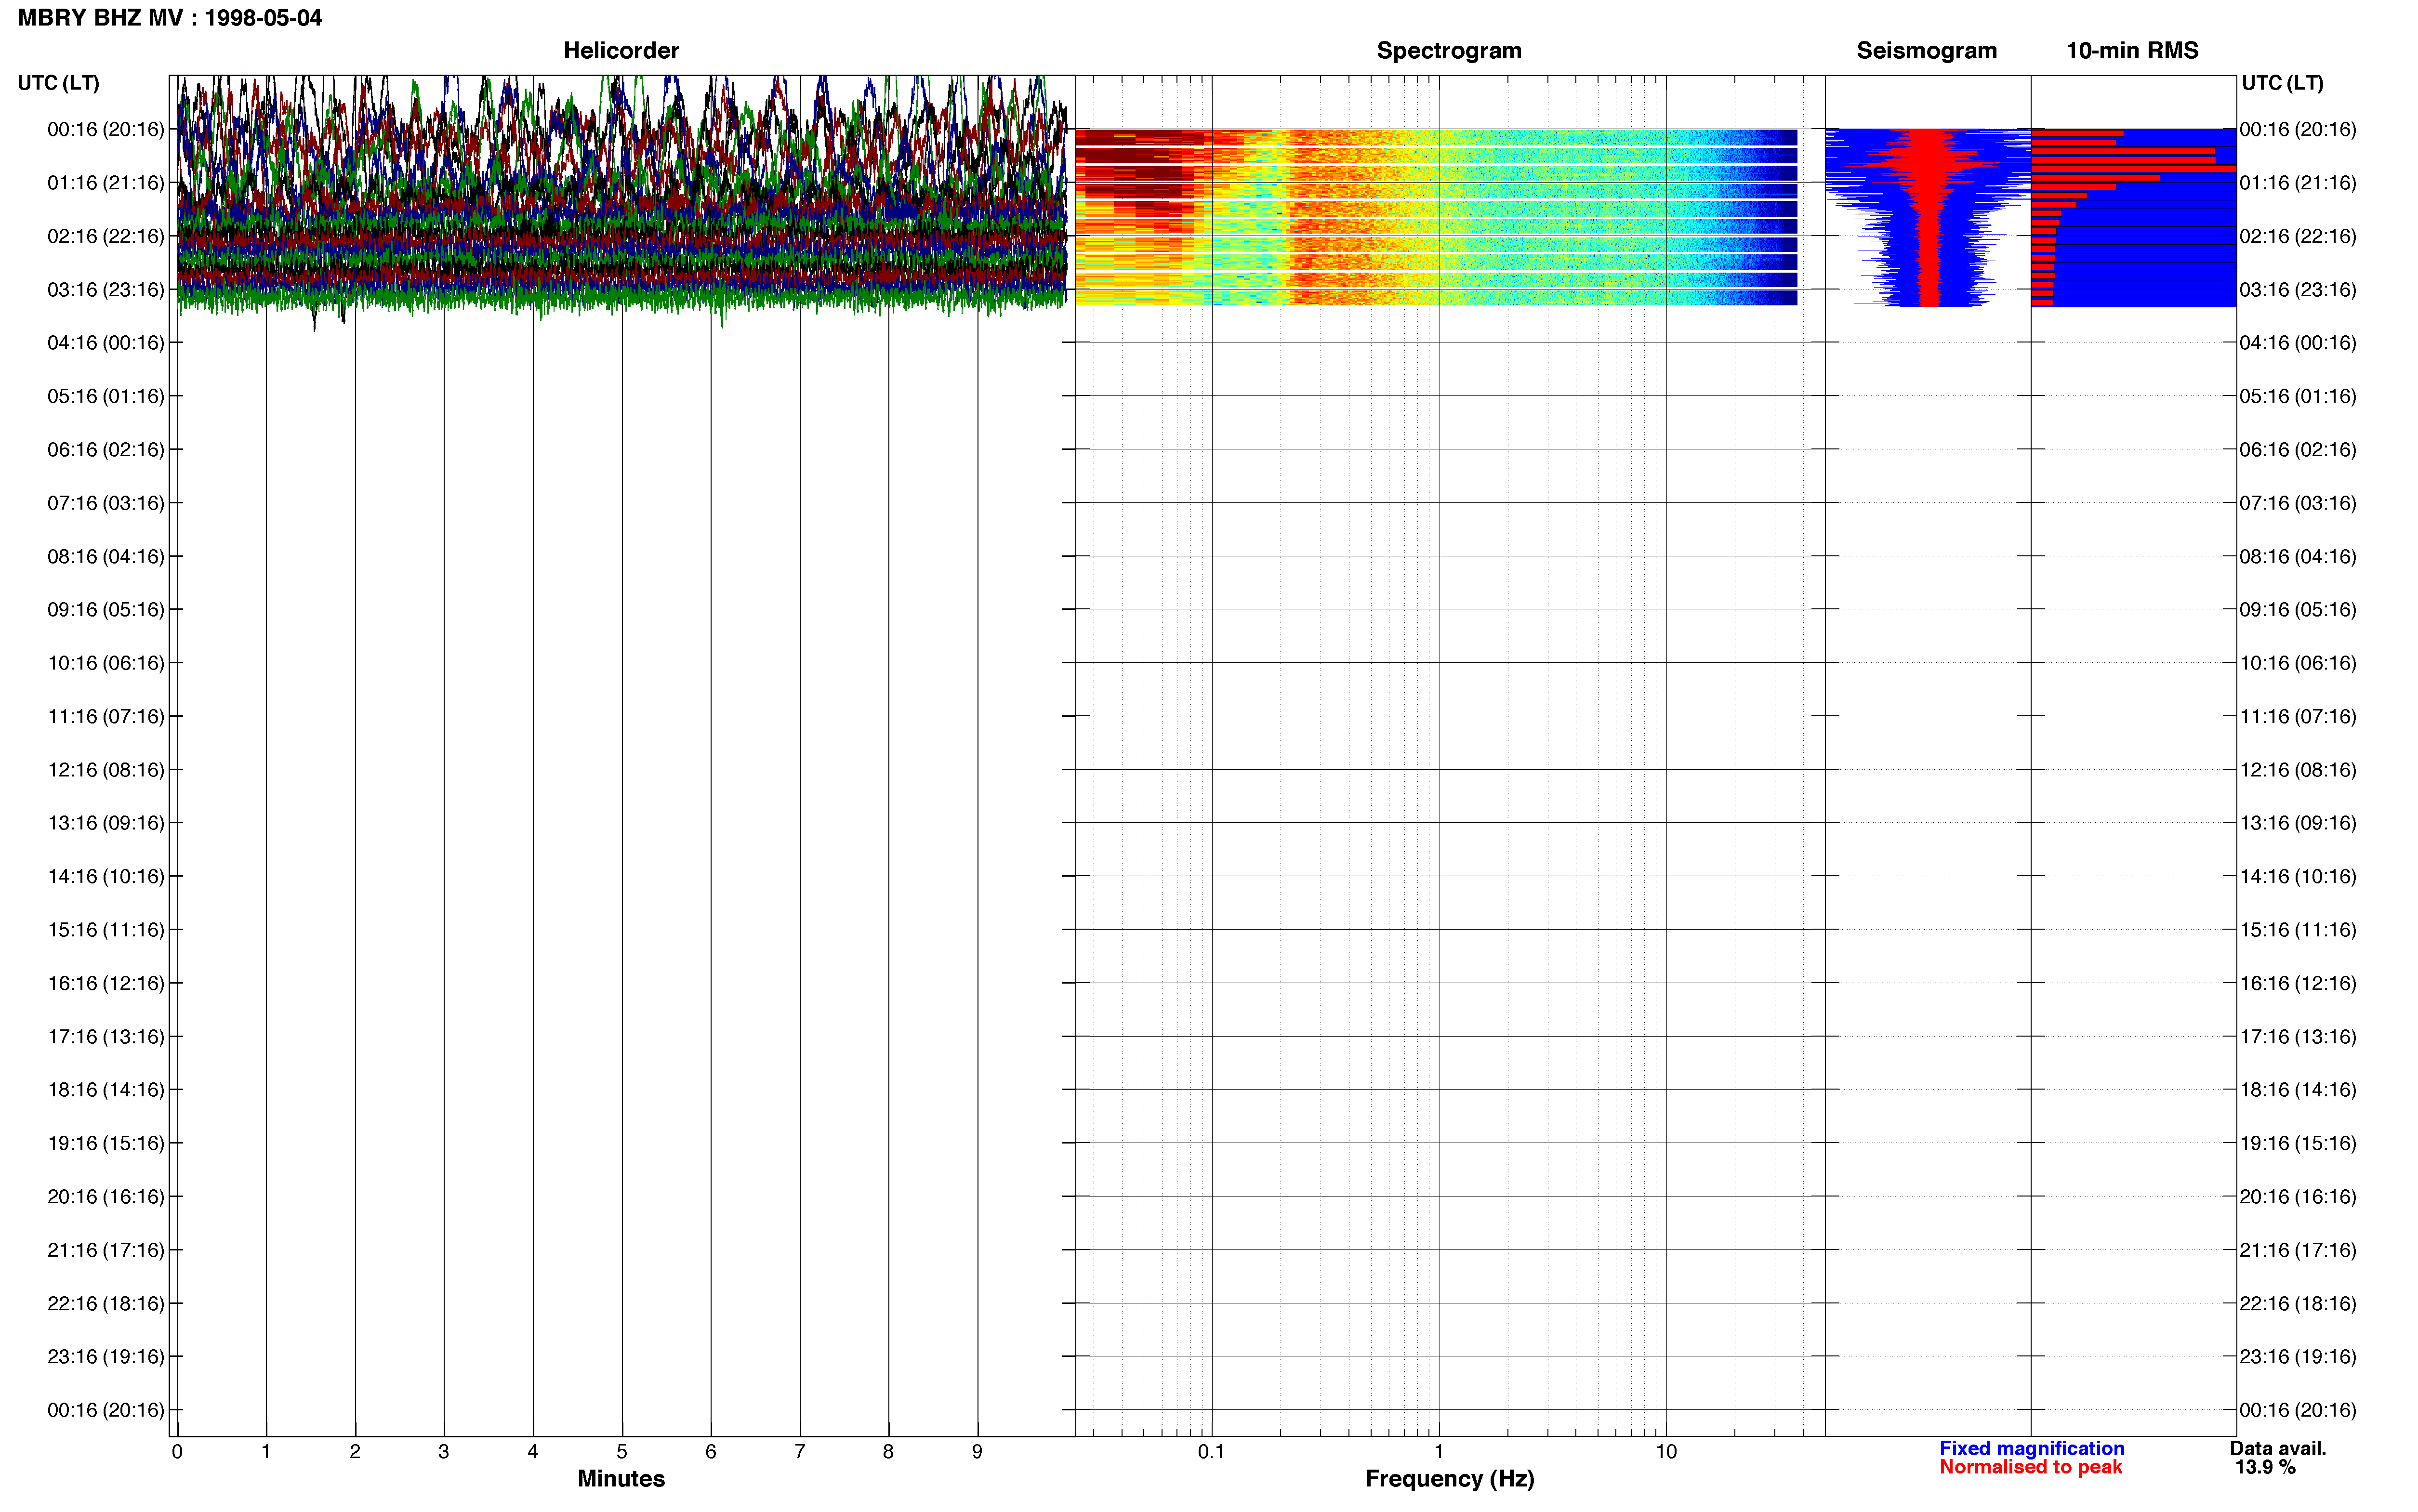Click the '10-min RMS' panel heading

2132,51
